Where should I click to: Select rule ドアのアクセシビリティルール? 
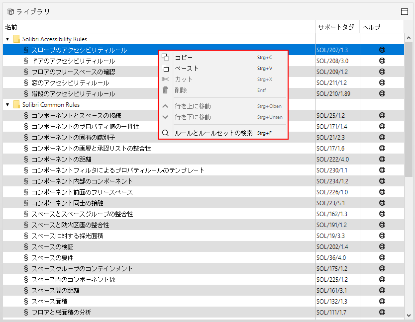point(73,61)
